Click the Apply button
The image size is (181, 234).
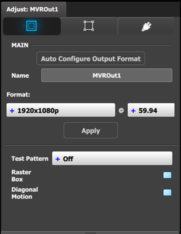91,130
